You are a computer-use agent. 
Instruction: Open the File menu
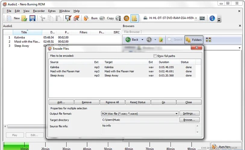9,11
